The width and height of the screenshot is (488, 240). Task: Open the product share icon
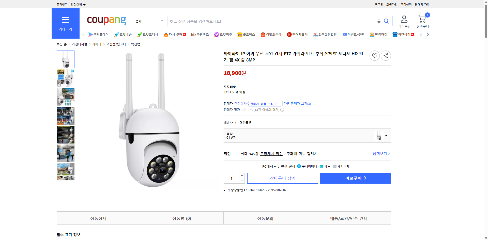tap(386, 55)
